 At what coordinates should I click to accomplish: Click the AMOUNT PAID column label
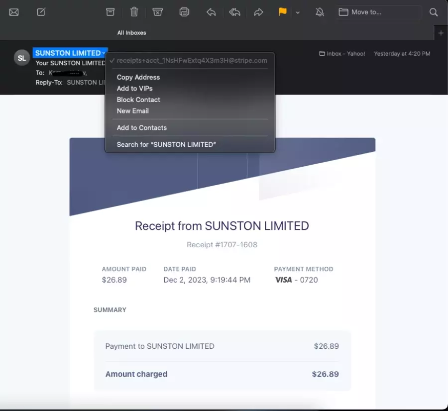coord(124,269)
